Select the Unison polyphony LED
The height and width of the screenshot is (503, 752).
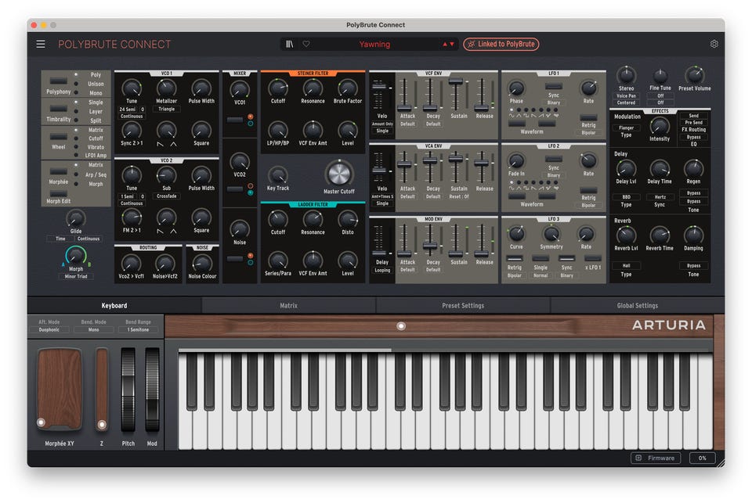click(x=76, y=84)
